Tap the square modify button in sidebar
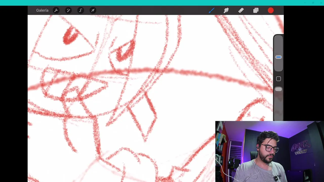The height and width of the screenshot is (182, 324). pyautogui.click(x=278, y=79)
